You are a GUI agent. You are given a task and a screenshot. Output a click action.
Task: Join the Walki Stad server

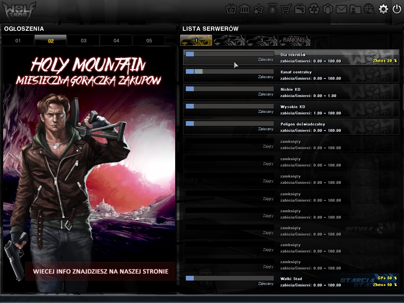(291, 281)
